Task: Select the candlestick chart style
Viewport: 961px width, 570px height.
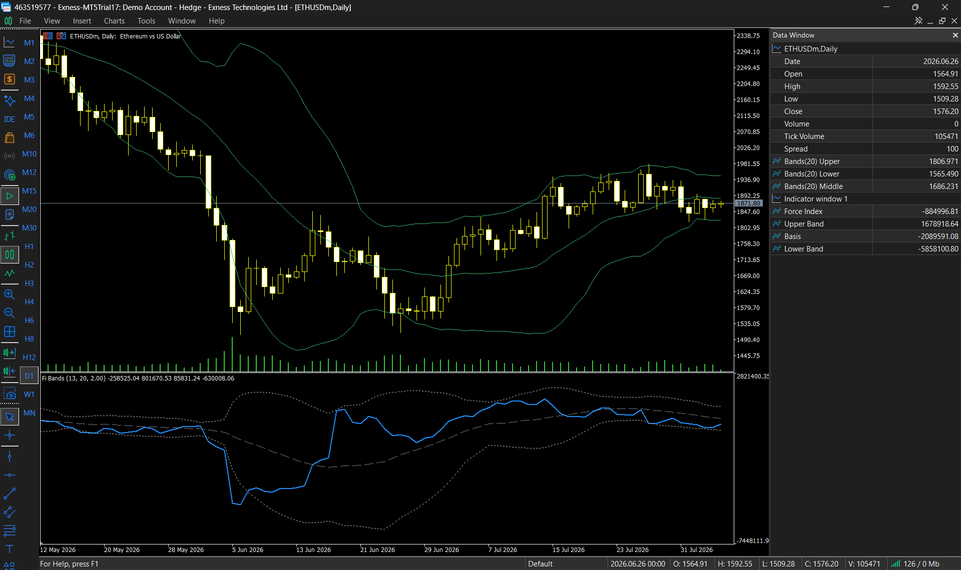Action: 10,254
